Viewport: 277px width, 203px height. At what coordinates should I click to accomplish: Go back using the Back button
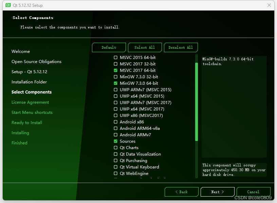coord(182,192)
